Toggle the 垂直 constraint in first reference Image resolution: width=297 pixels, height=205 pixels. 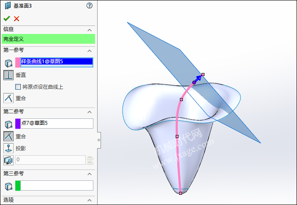click(8, 75)
